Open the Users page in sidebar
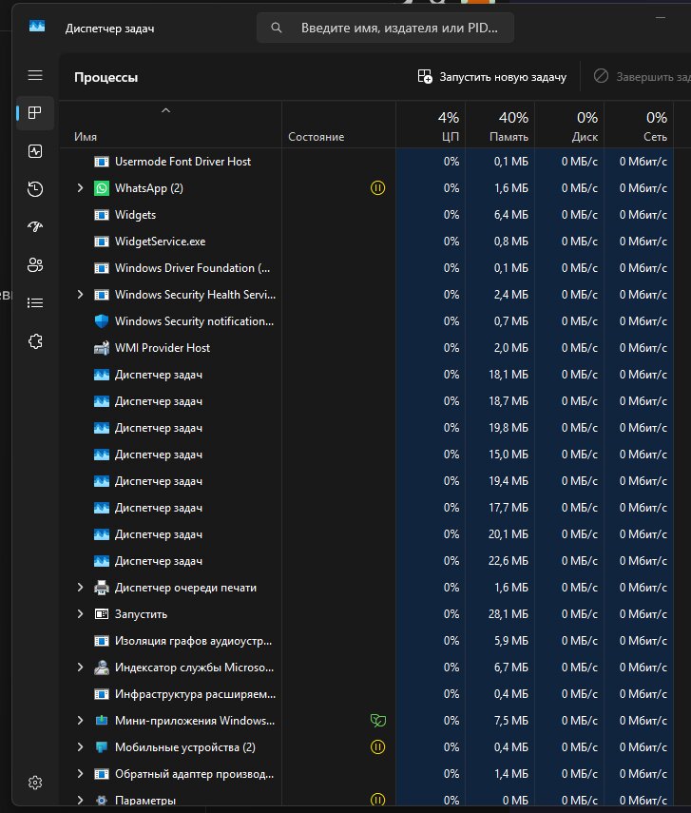Viewport: 691px width, 813px height. [35, 265]
